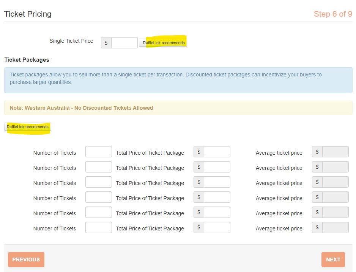
Task: Click the sixth row Number of Tickets field
Action: tap(98, 228)
